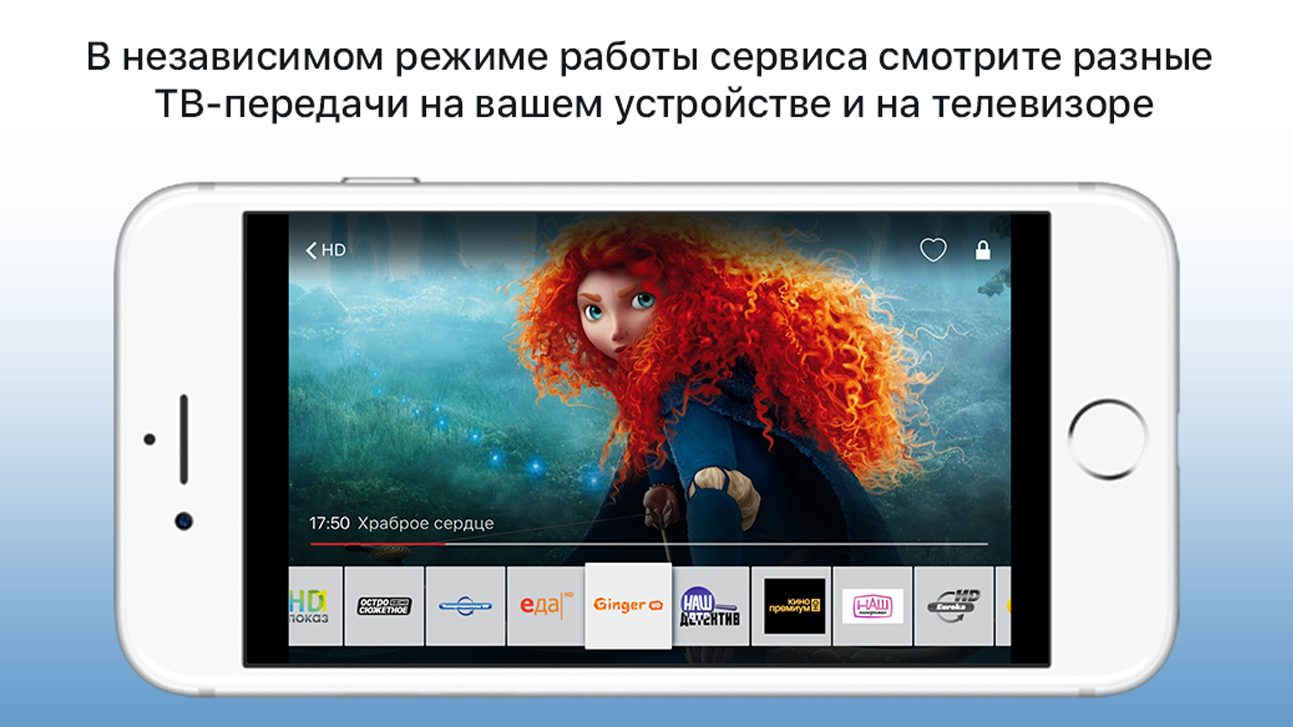
Task: Choose the Еда HD channel
Action: tap(546, 606)
